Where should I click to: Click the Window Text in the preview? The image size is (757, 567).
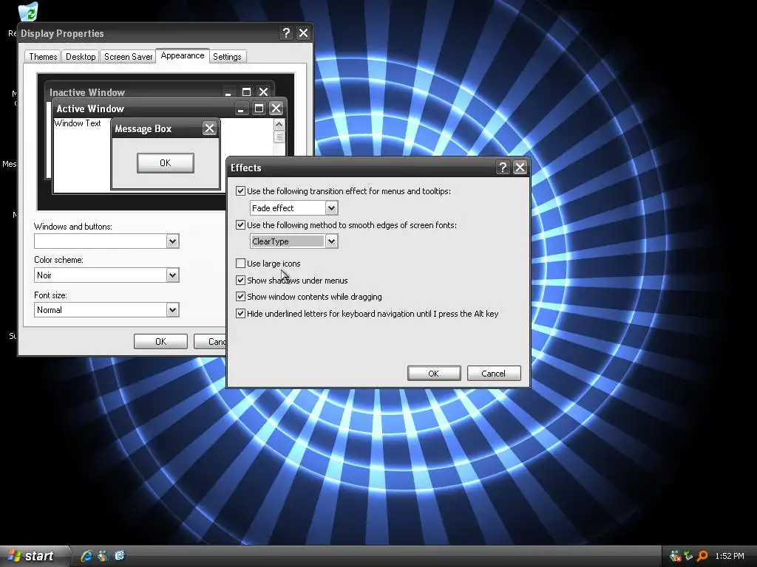(77, 123)
